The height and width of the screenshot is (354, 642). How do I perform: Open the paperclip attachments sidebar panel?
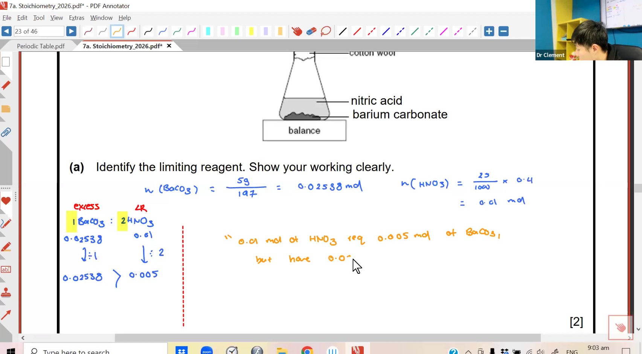tap(6, 132)
